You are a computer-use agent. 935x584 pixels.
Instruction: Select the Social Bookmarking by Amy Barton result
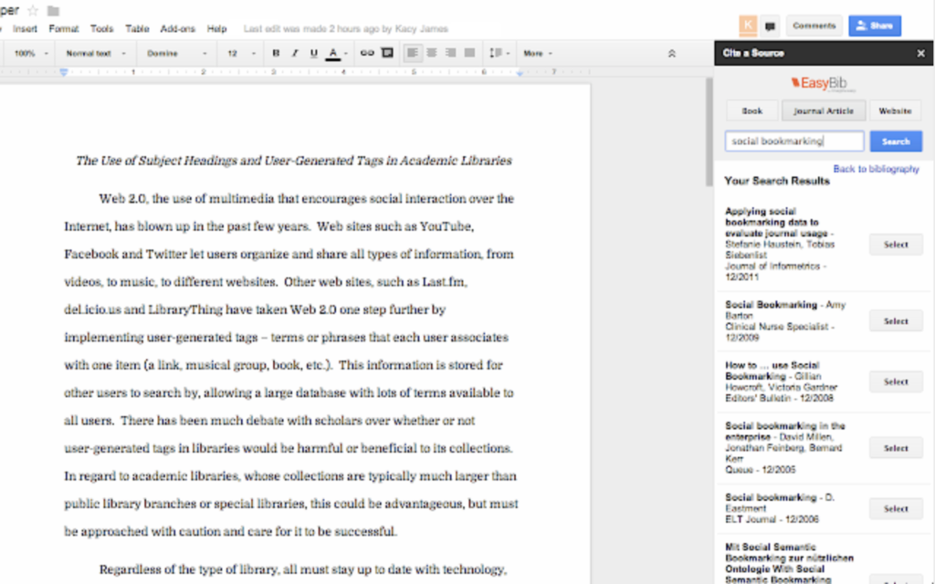tap(896, 320)
